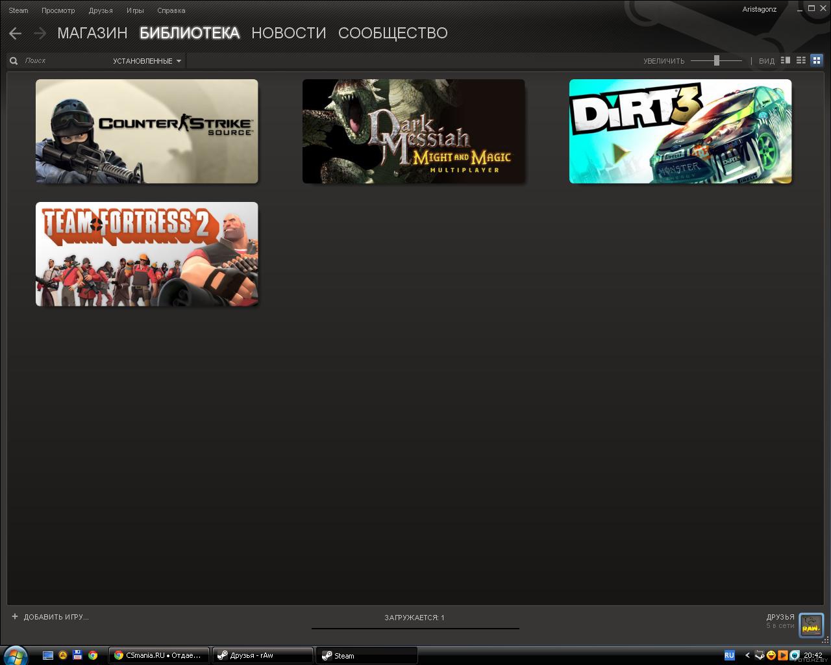Image resolution: width=831 pixels, height=665 pixels.
Task: Switch to CSmania.RU Chrome taskbar window
Action: (159, 655)
